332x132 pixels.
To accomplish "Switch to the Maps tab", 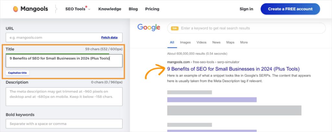I will [231, 42].
